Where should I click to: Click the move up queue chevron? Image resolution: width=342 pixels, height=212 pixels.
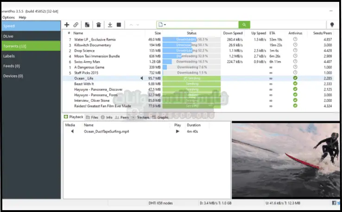pos(131,25)
